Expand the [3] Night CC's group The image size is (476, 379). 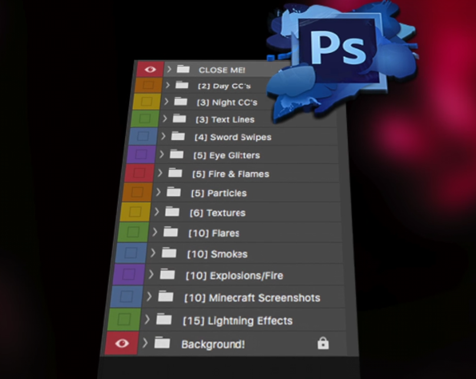point(166,101)
